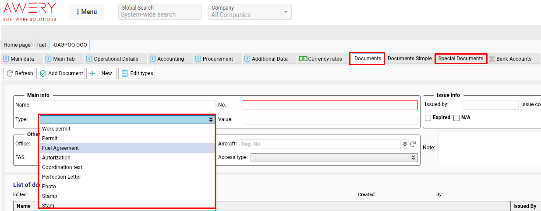541x211 pixels.
Task: Open the Accounting tab
Action: (x=167, y=59)
